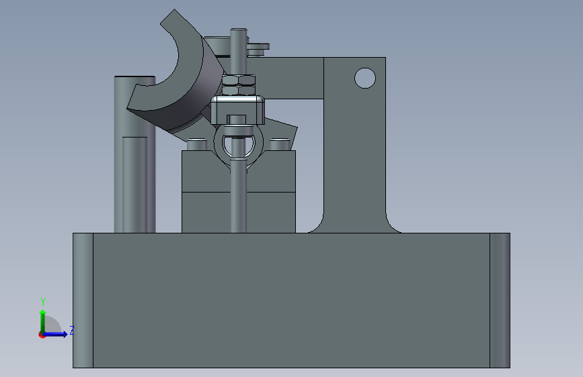Select the left end plate of base

tap(83, 301)
